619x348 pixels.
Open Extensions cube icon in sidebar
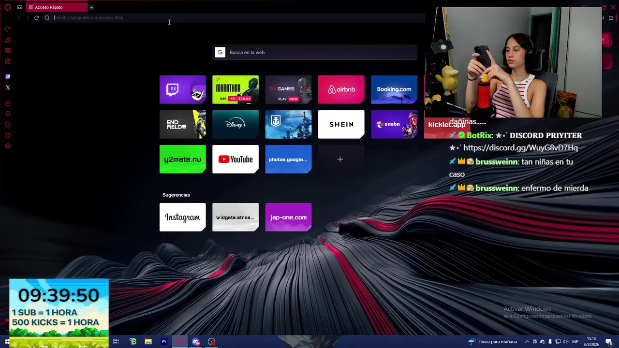coord(8,135)
